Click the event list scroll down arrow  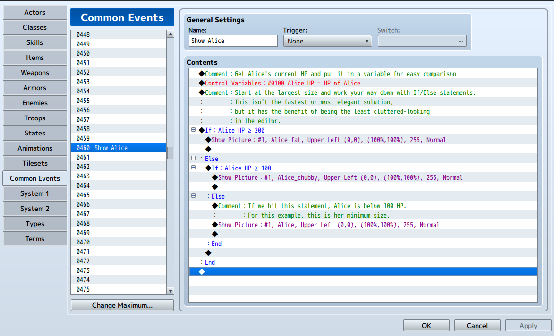click(x=170, y=291)
